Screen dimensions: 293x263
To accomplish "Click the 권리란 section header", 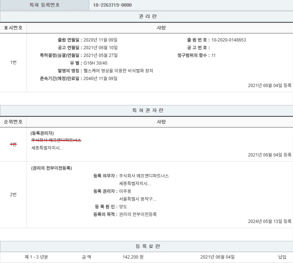I will (x=146, y=17).
